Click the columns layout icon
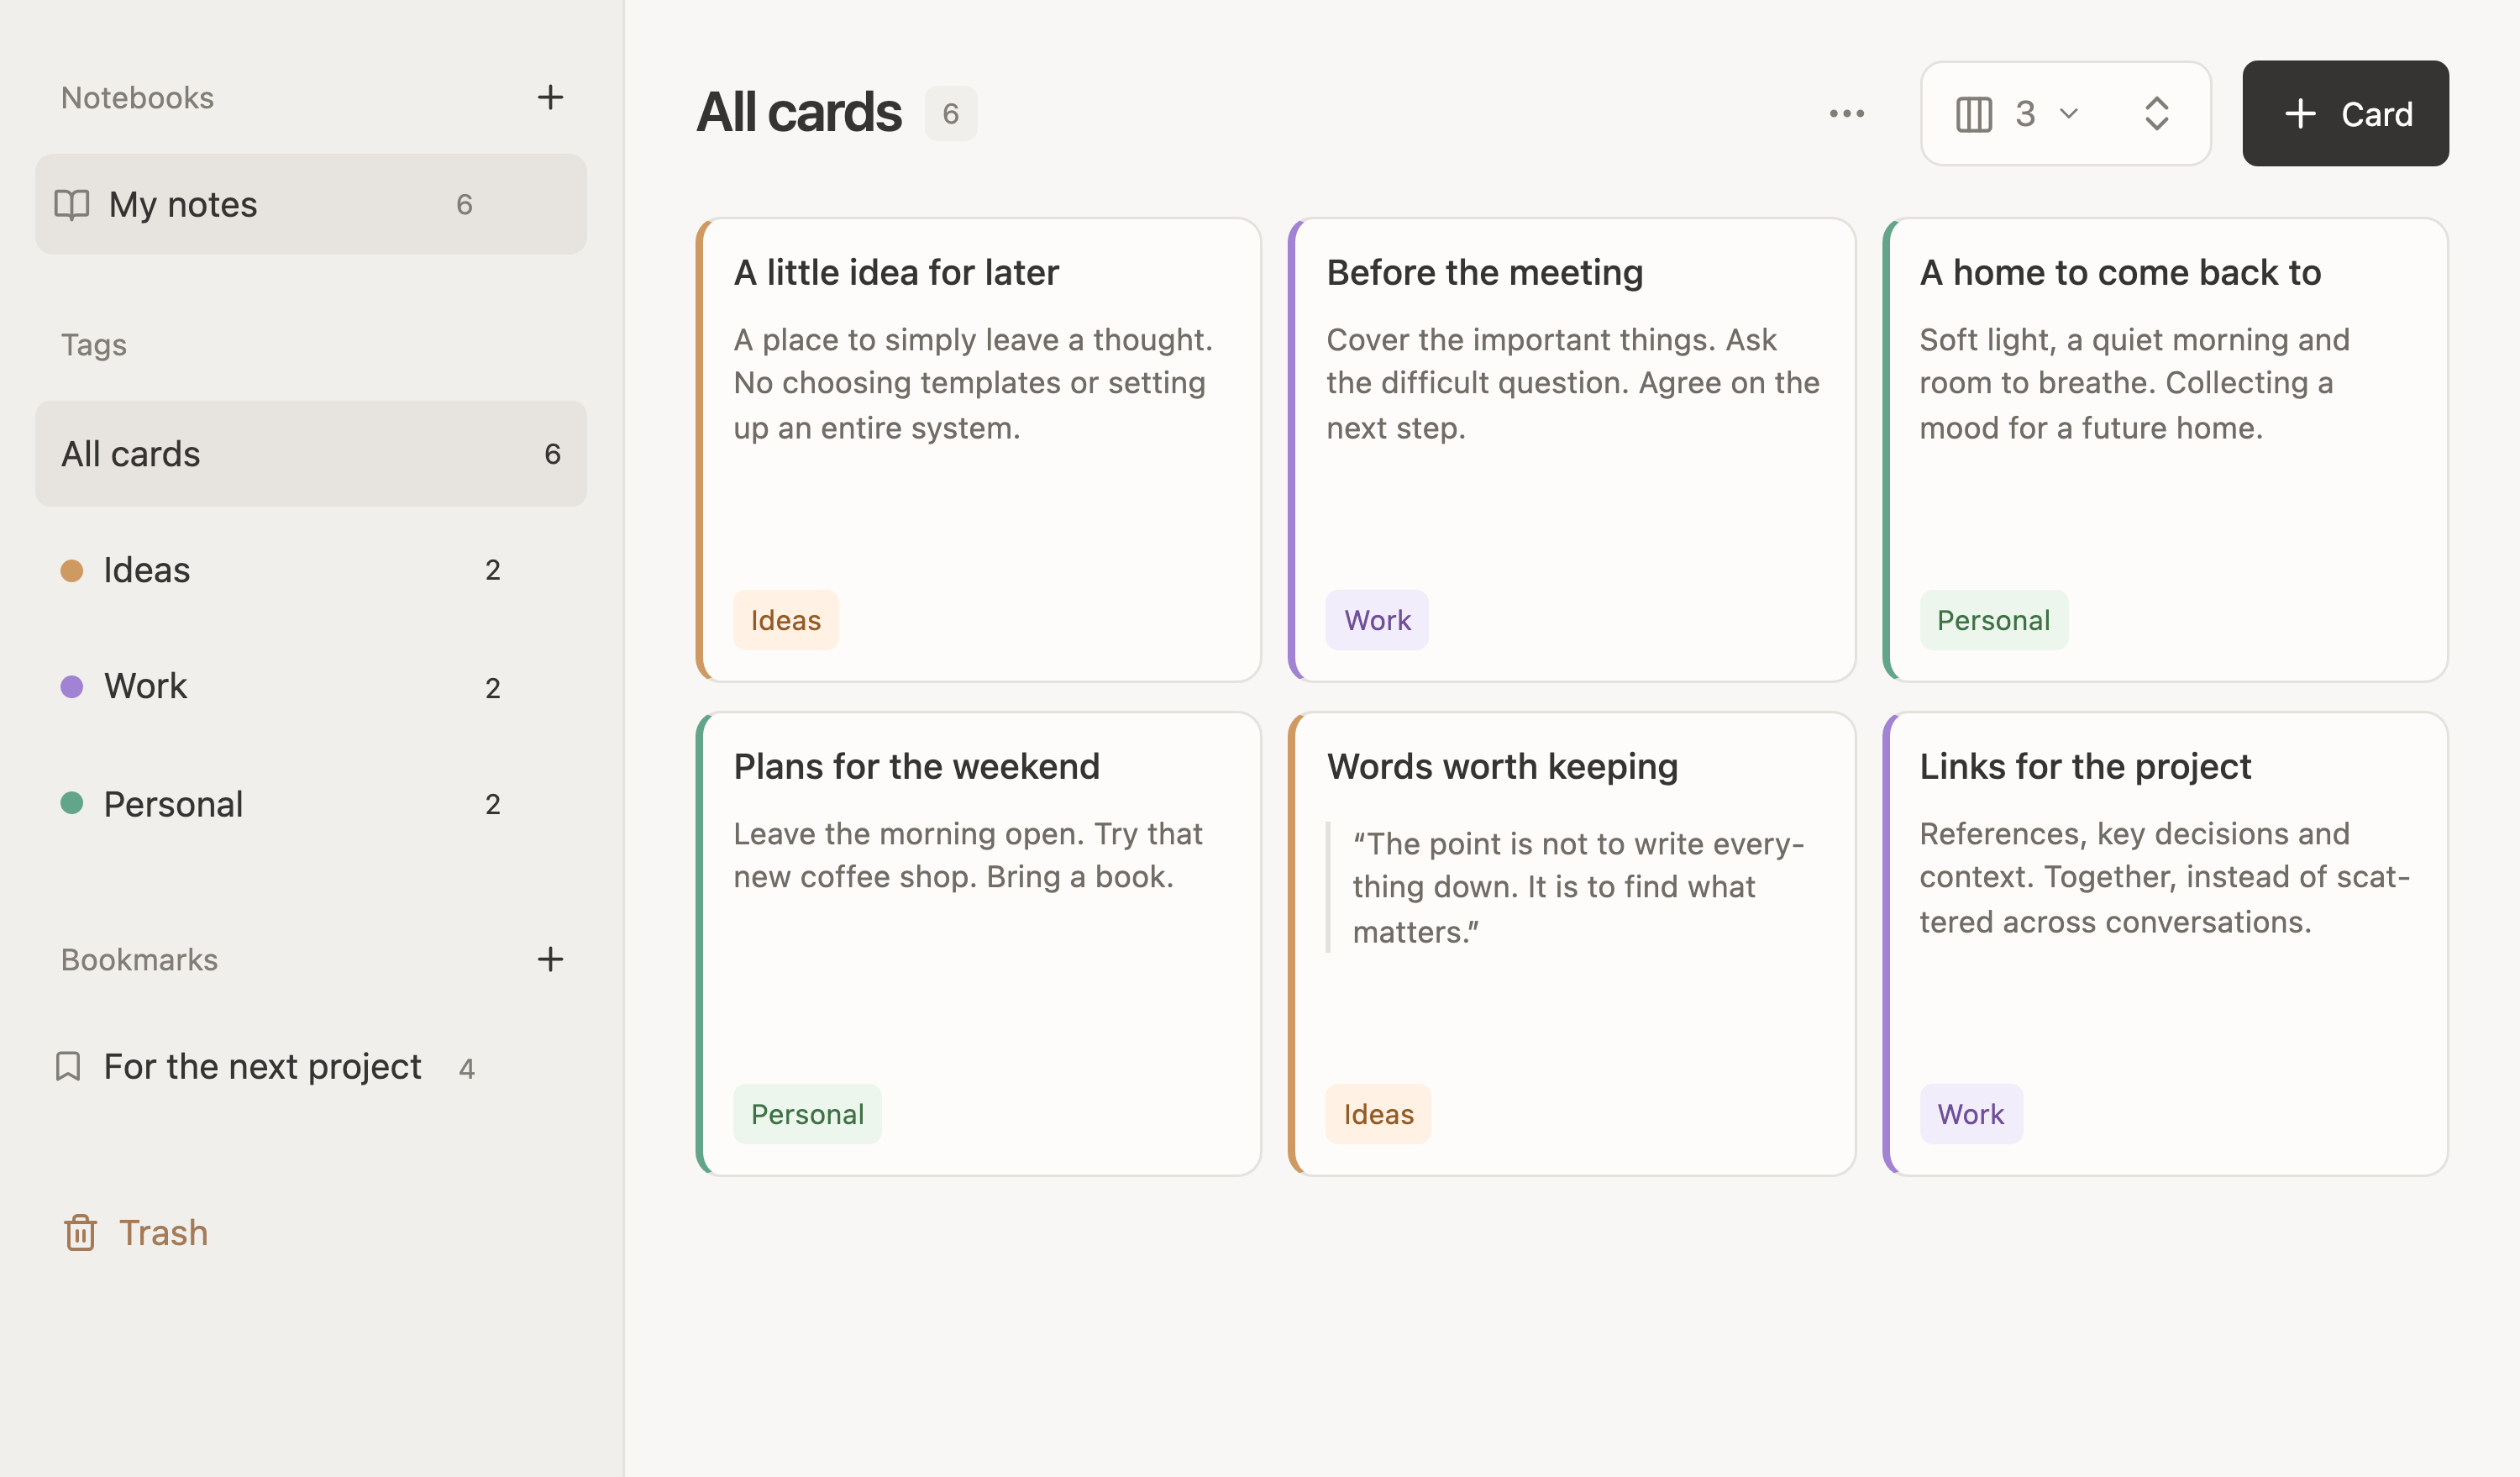2520x1477 pixels. click(1974, 114)
